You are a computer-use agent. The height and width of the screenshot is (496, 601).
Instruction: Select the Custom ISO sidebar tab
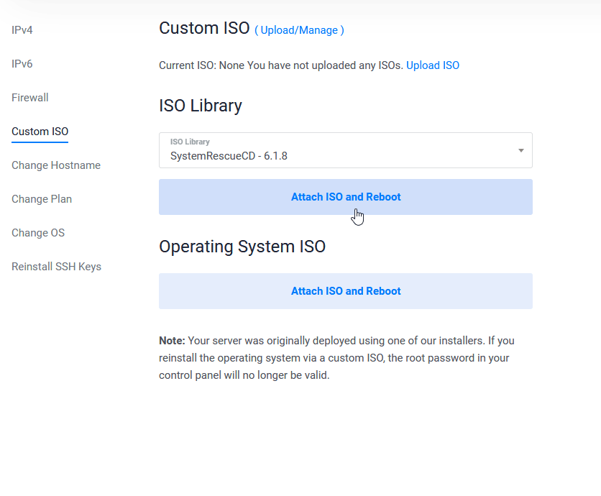40,132
